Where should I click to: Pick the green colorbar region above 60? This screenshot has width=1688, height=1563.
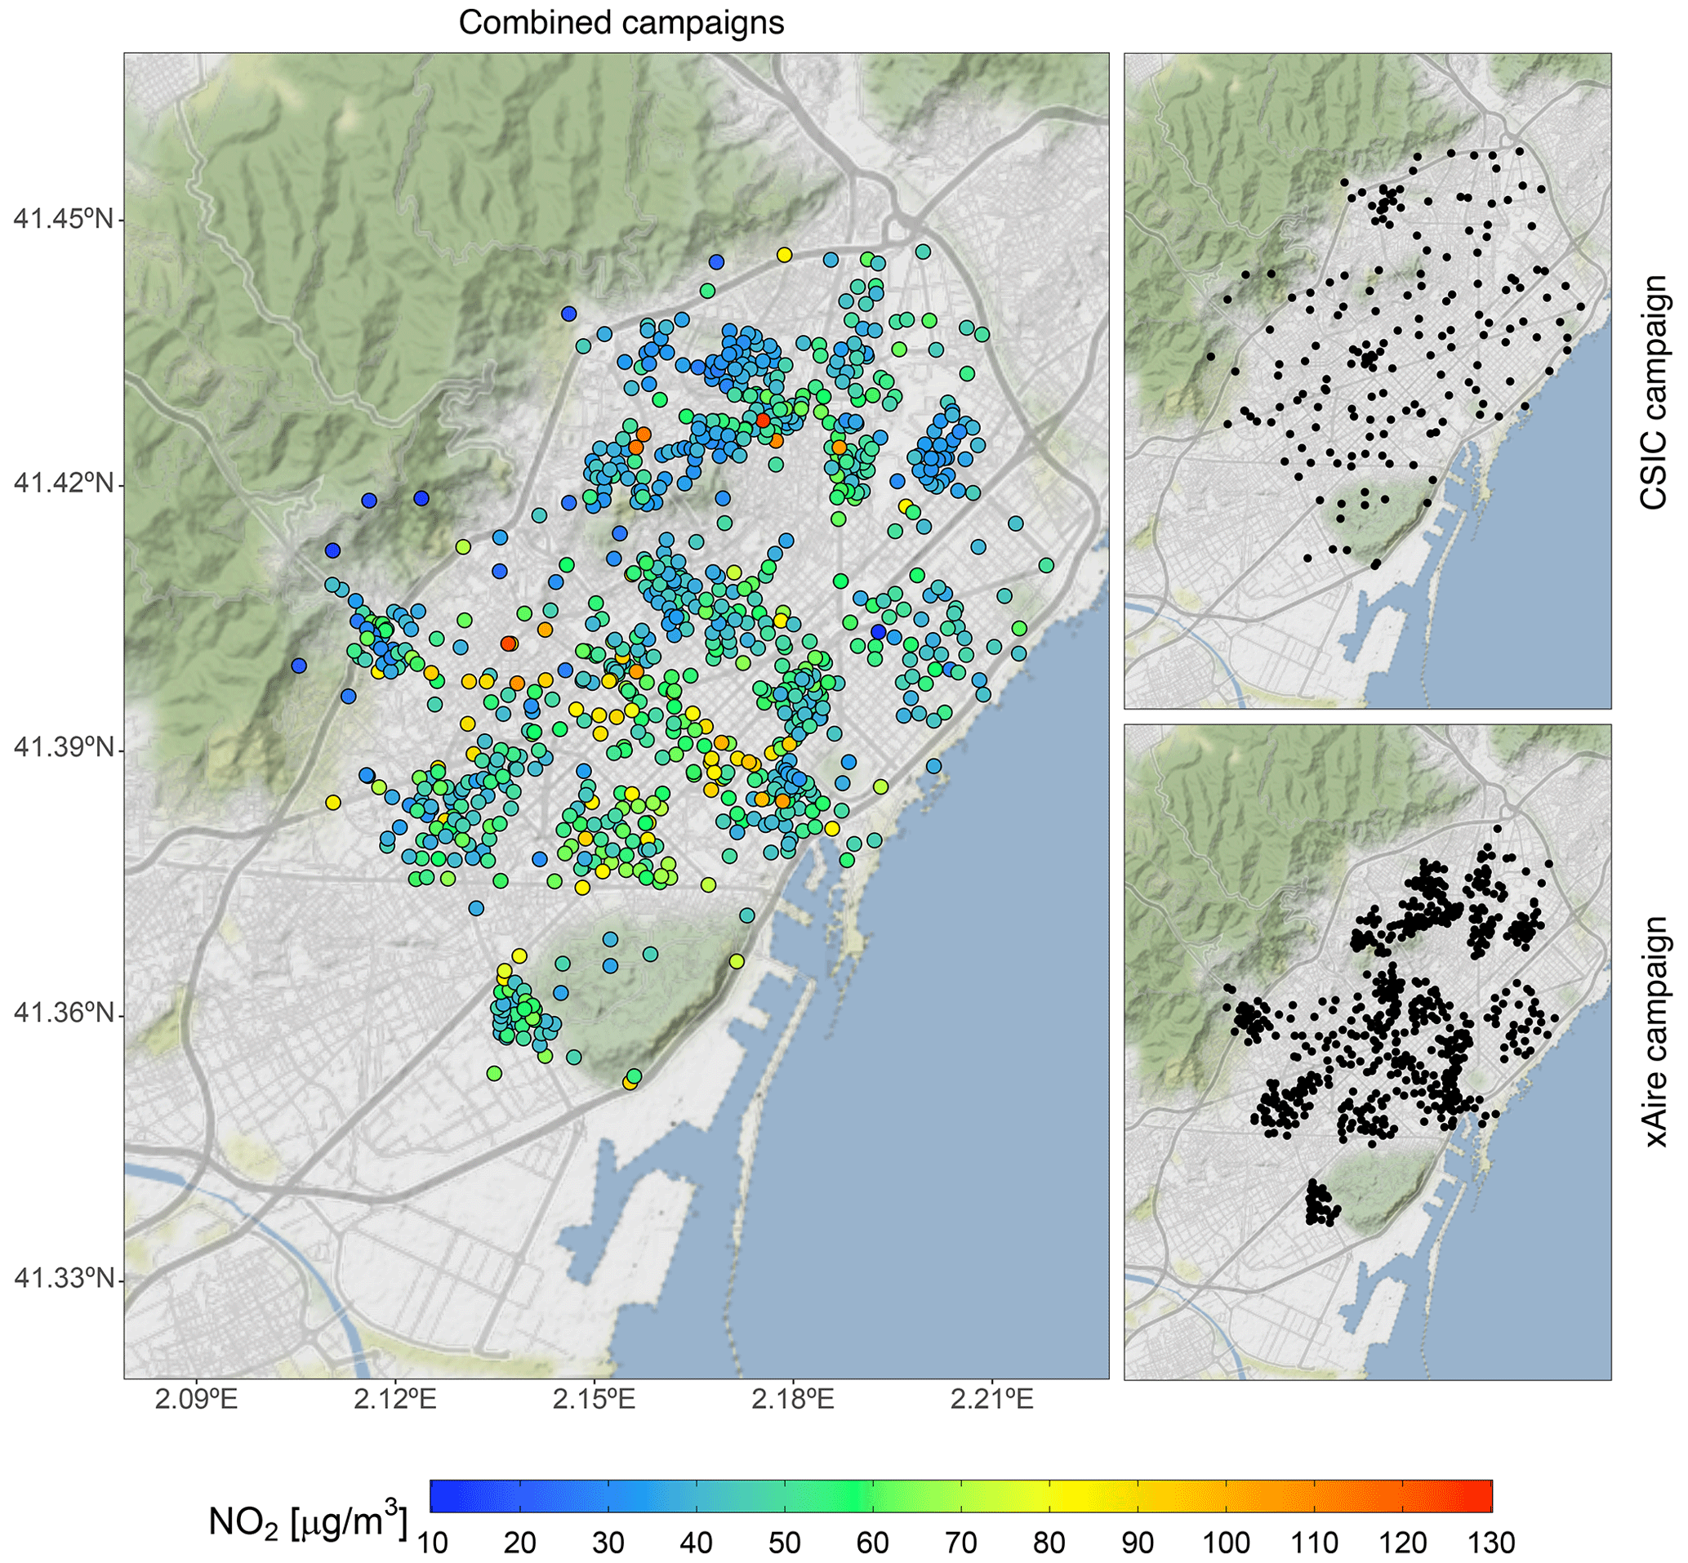coord(873,1495)
